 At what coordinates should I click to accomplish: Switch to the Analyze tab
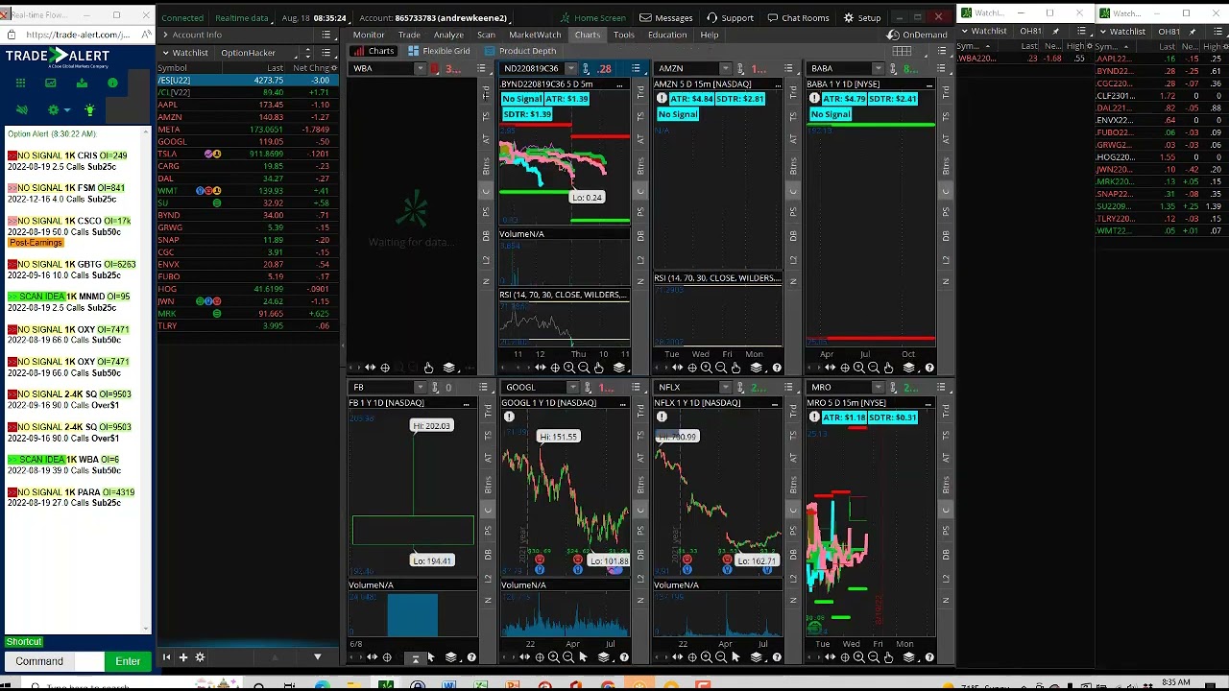pos(448,35)
